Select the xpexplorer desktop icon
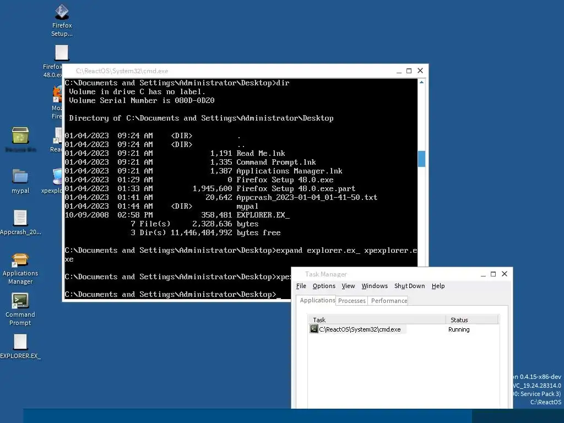 click(x=57, y=177)
